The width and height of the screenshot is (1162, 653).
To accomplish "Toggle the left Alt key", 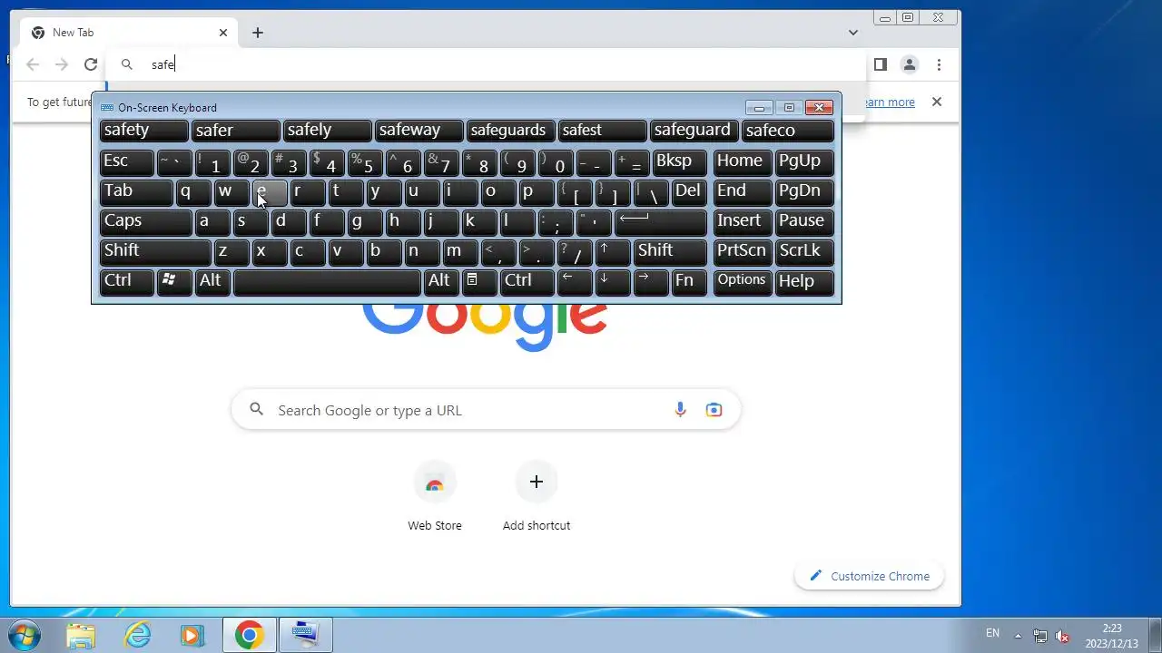I will (212, 282).
